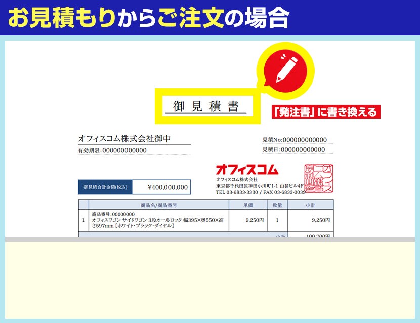The width and height of the screenshot is (420, 323).
Task: Click the 有効期限:000000000000 line
Action: [112, 150]
